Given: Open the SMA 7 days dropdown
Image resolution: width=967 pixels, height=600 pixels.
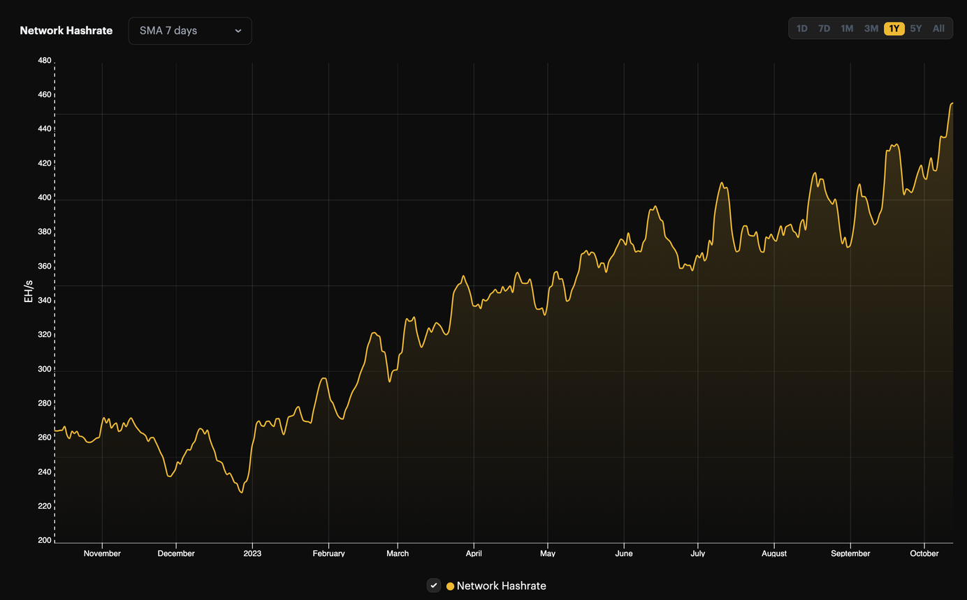Looking at the screenshot, I should click(189, 31).
